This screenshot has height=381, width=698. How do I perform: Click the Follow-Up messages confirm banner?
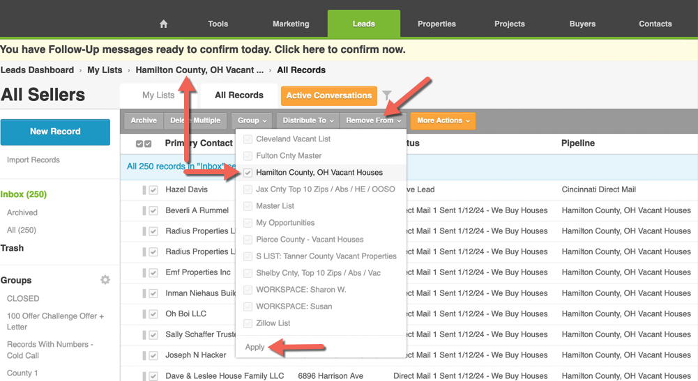coord(203,50)
